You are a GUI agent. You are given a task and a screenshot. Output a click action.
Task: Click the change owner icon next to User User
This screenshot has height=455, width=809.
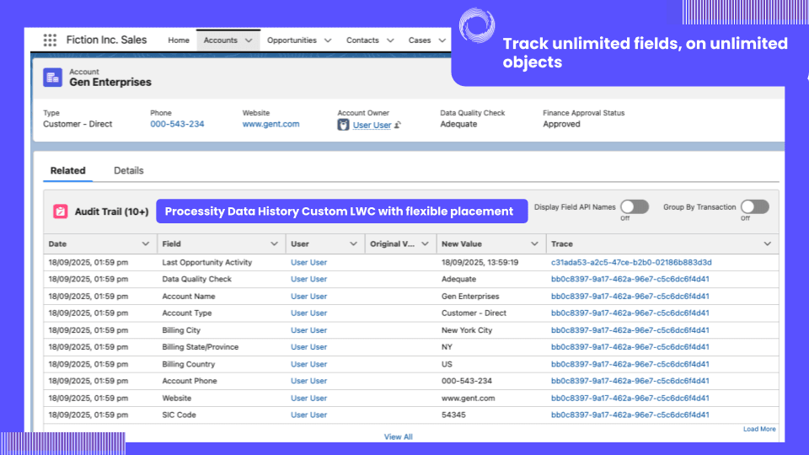pyautogui.click(x=397, y=125)
